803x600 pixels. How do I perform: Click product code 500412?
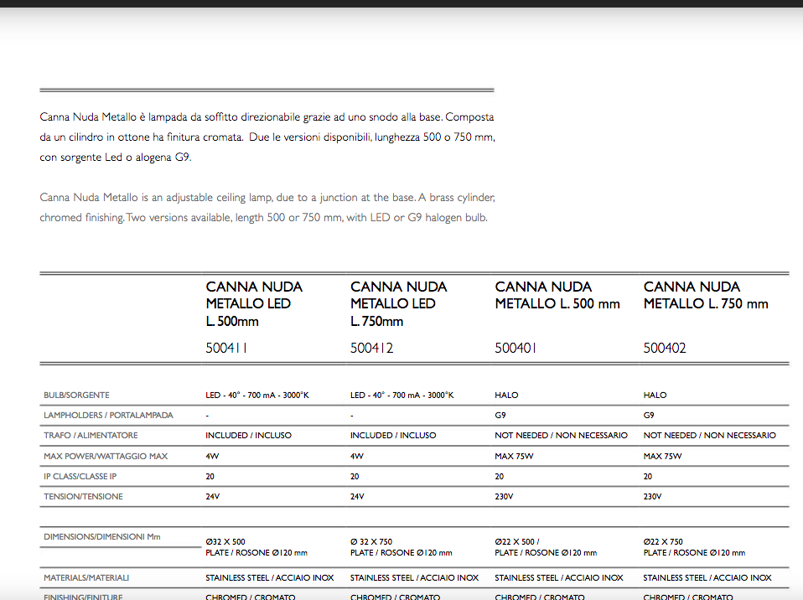coord(371,348)
